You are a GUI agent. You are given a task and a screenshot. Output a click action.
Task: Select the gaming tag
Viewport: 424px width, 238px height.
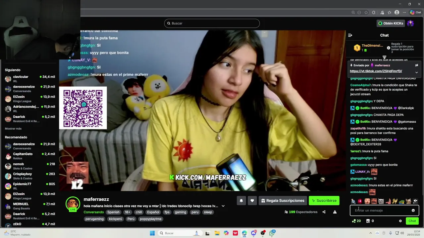click(181, 212)
